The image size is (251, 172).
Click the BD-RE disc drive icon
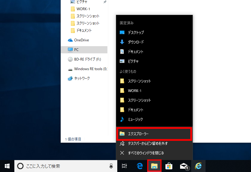point(70,59)
